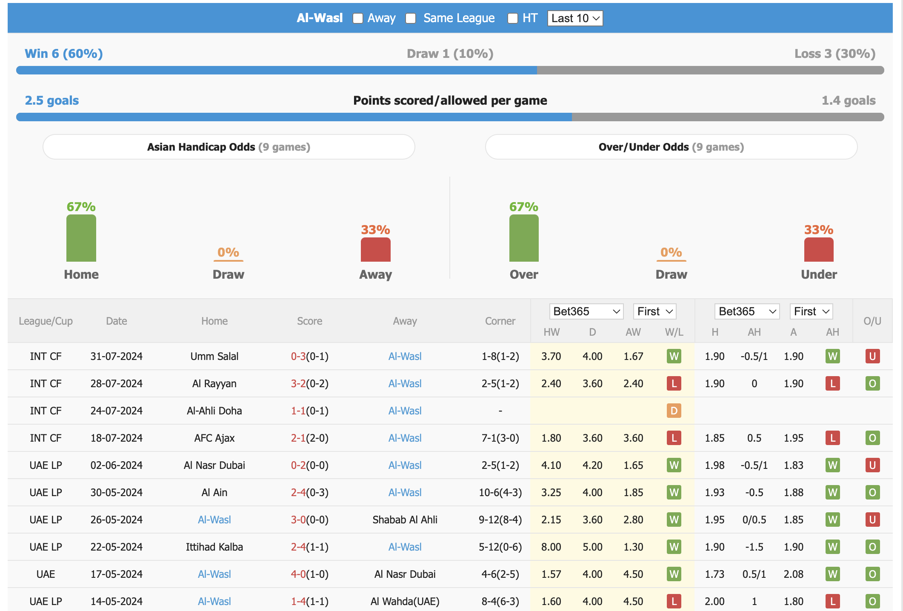Toggle the HT checkbox
903x611 pixels.
(x=513, y=18)
